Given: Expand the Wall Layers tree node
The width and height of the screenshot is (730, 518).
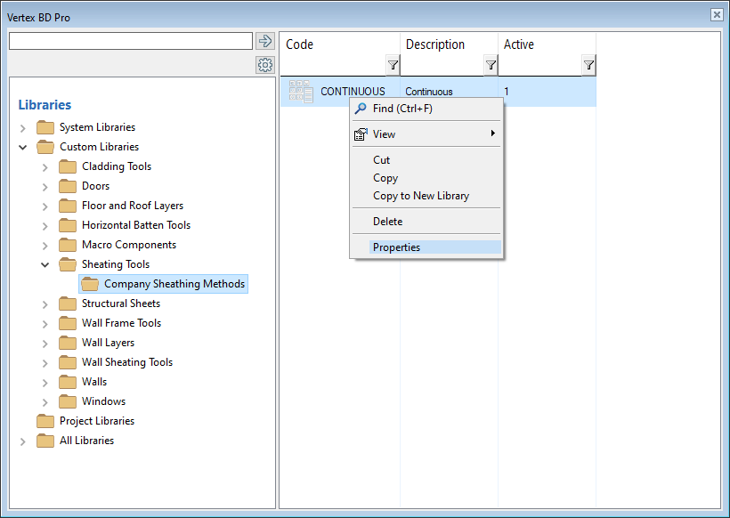Looking at the screenshot, I should (45, 344).
